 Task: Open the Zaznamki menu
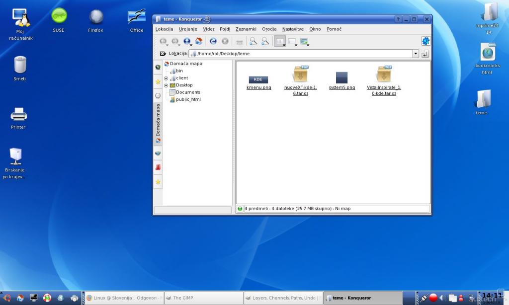click(x=246, y=29)
